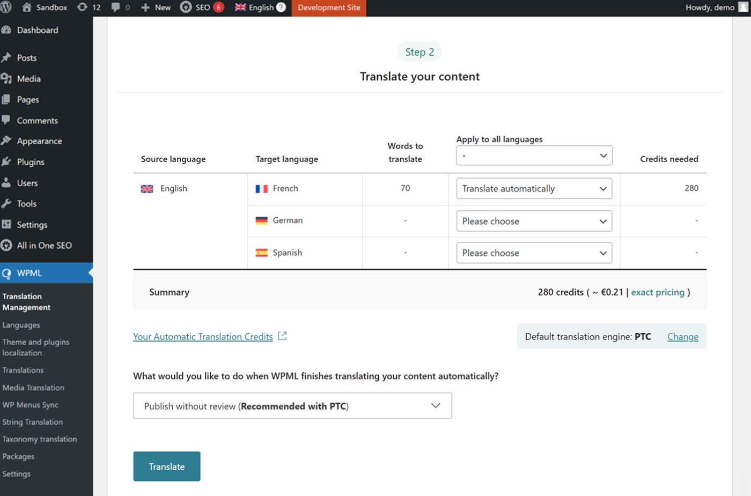Open Theme and plugins localization
Screen dimensions: 751x496
(x=35, y=347)
